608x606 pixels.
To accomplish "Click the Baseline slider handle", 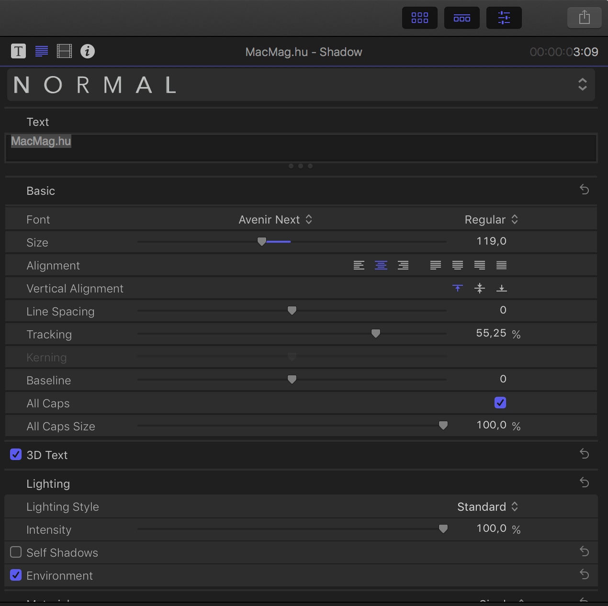I will pyautogui.click(x=292, y=380).
